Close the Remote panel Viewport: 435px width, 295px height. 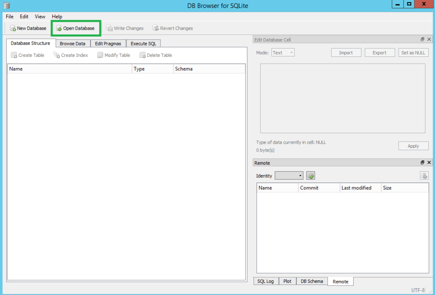pos(429,162)
